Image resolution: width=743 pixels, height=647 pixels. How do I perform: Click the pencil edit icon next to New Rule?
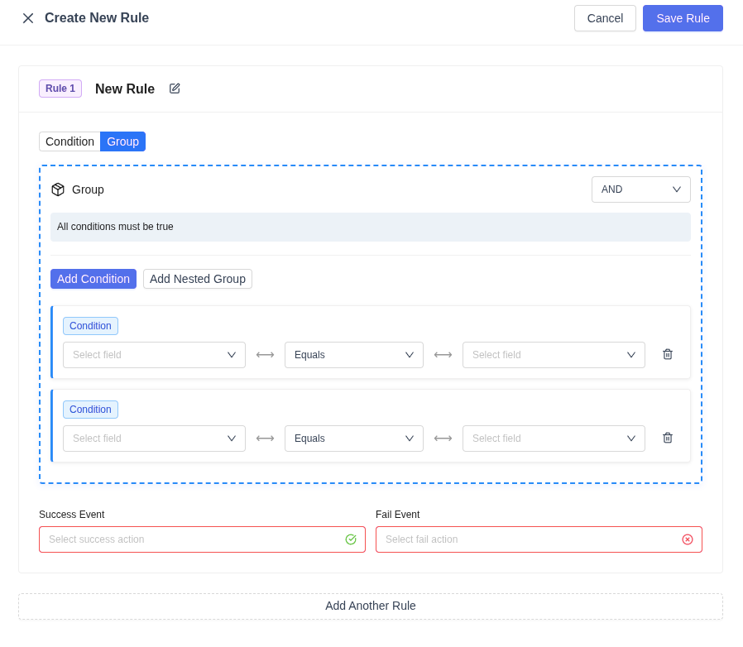coord(175,89)
